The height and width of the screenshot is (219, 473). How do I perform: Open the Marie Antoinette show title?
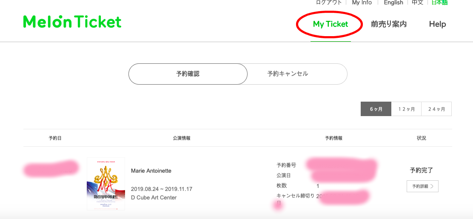[151, 171]
